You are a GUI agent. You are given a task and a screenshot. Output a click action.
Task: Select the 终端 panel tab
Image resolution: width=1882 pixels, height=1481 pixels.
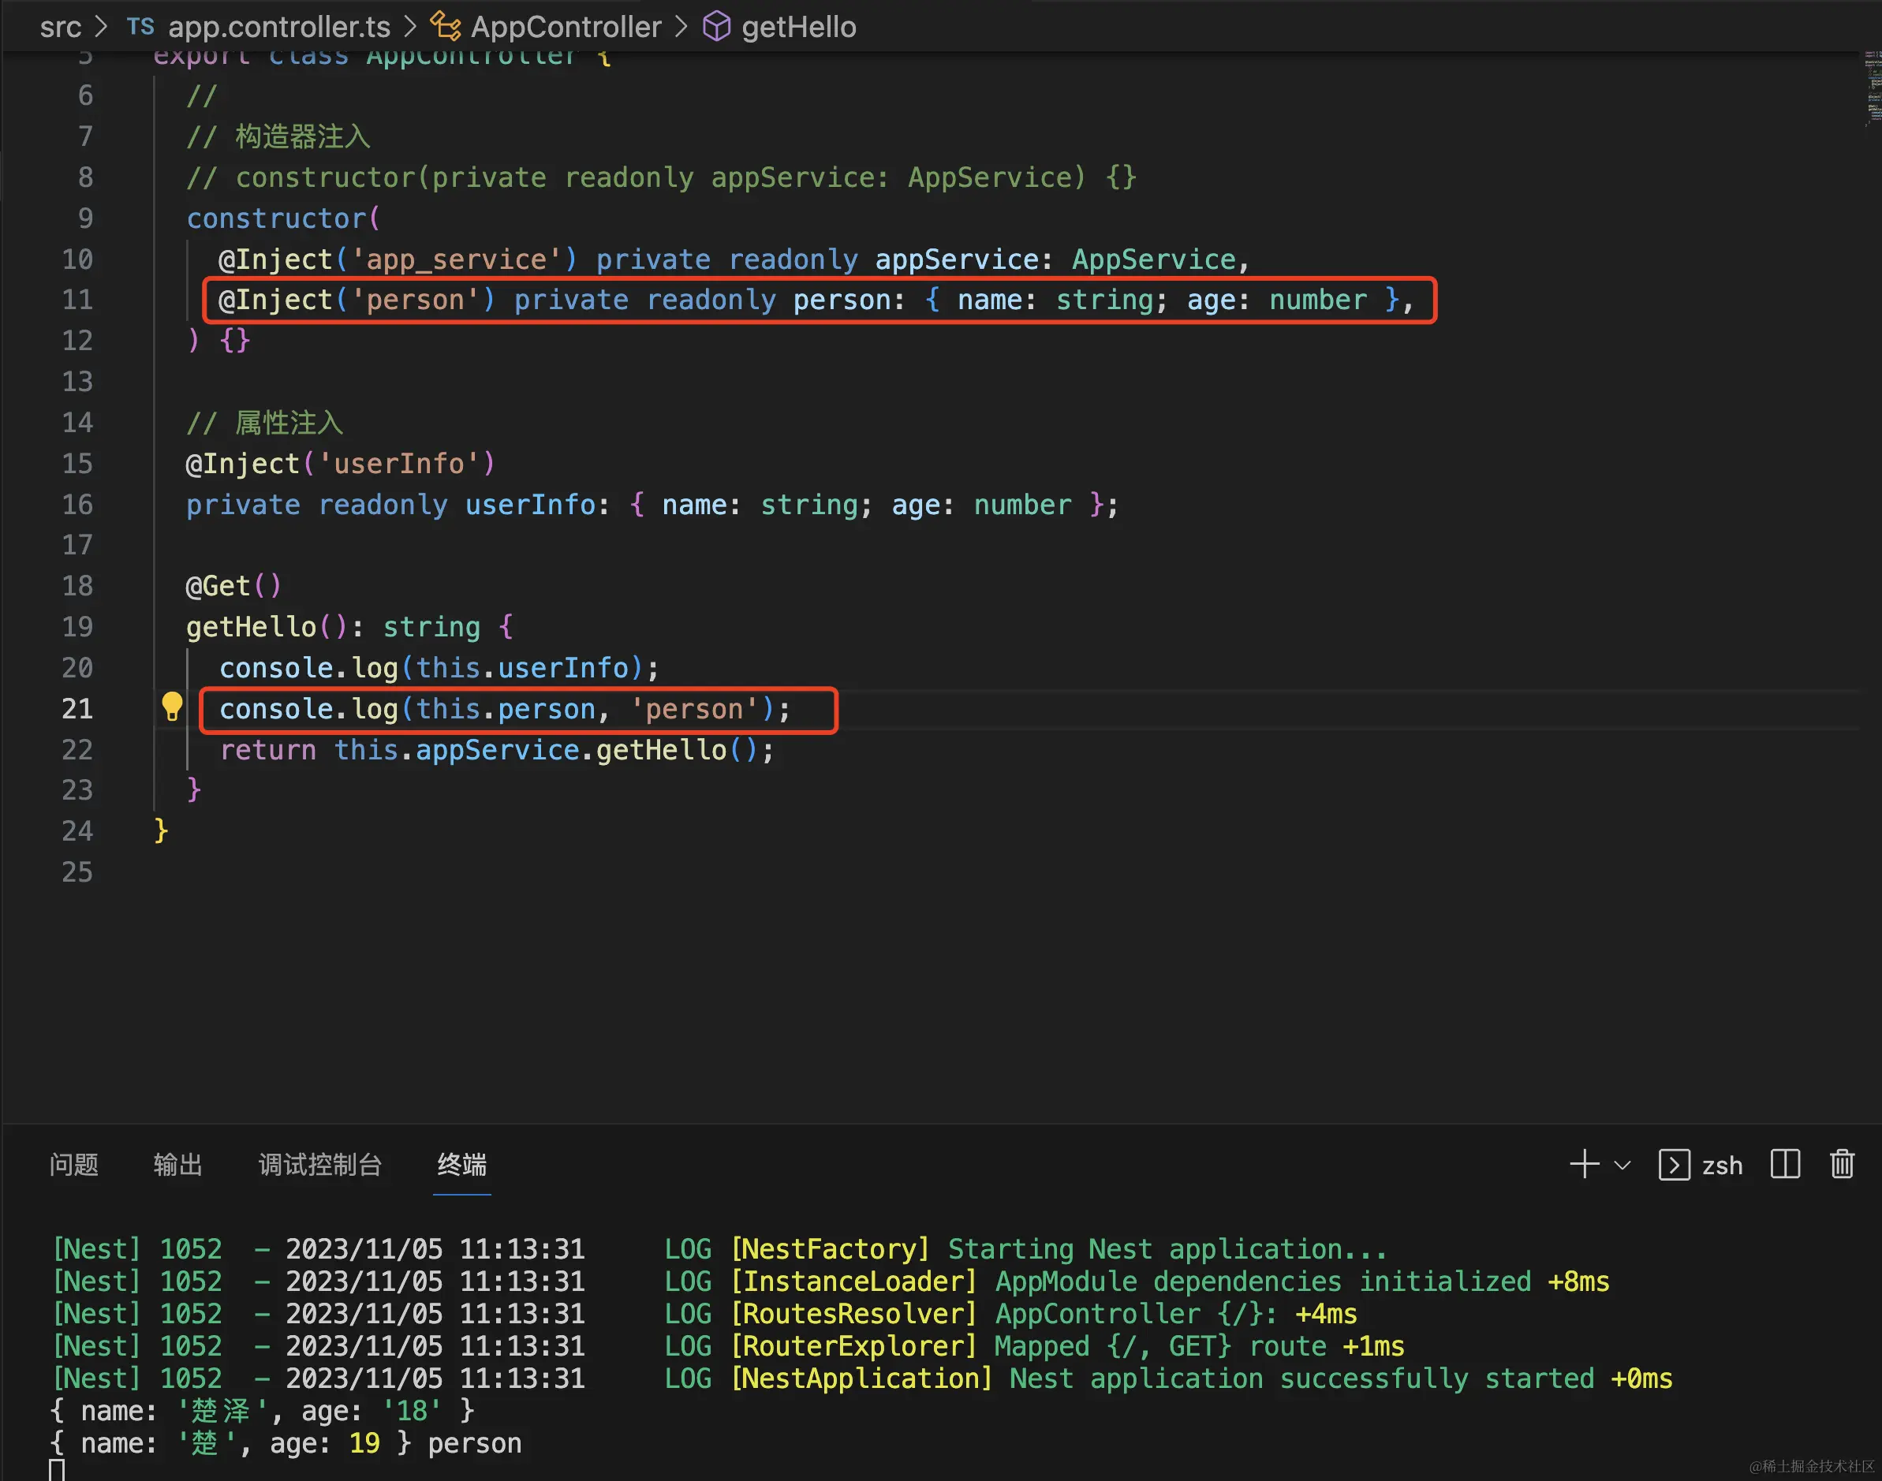click(x=461, y=1164)
